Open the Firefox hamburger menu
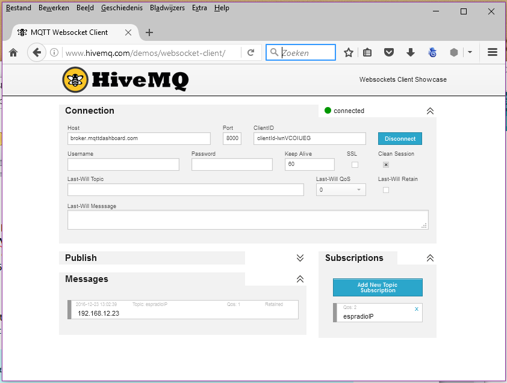 pos(492,52)
